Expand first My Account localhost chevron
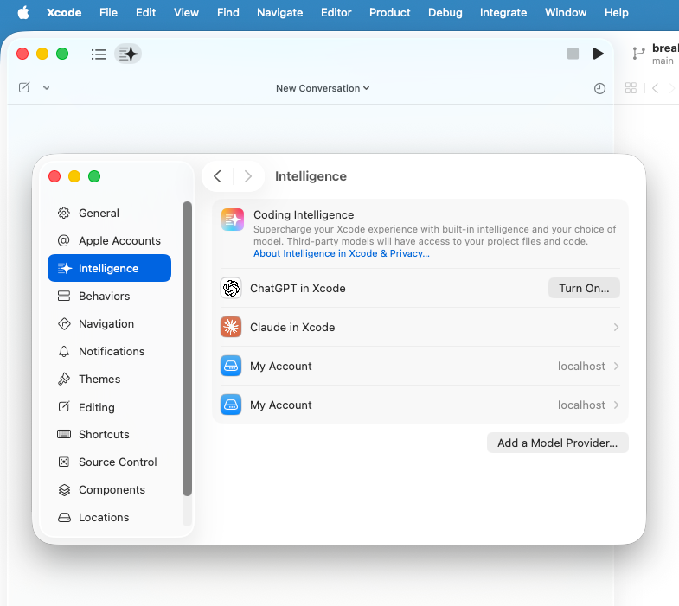Viewport: 679px width, 606px height. tap(616, 367)
